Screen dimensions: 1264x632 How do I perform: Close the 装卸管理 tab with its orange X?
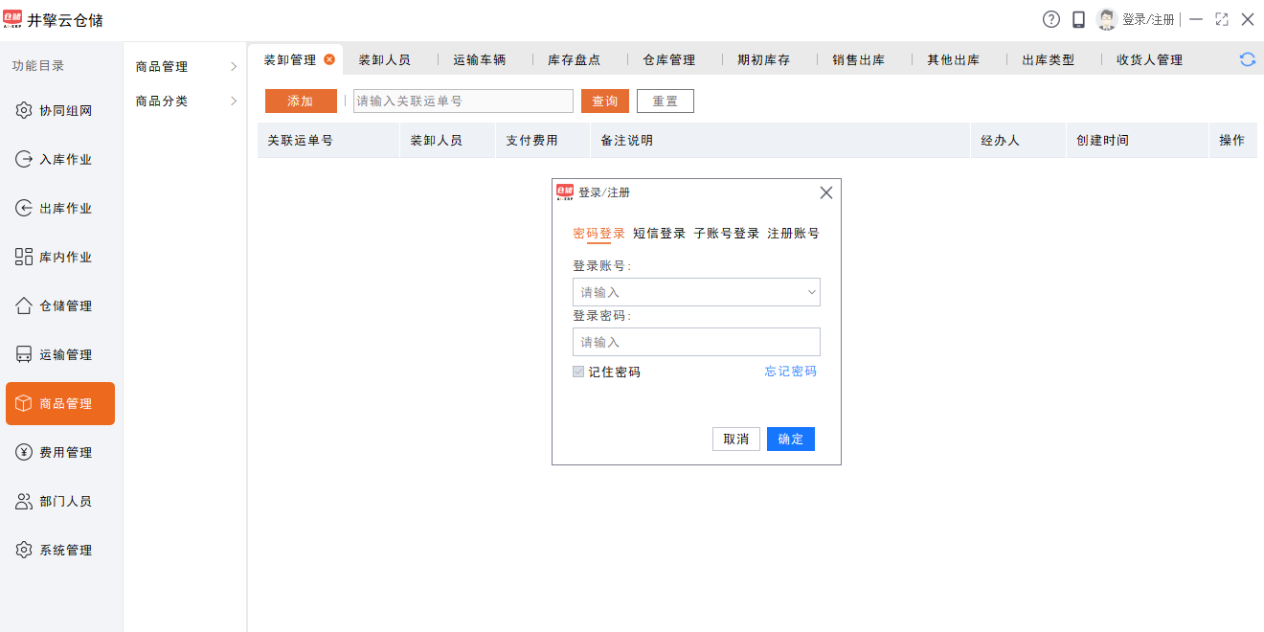(x=329, y=59)
